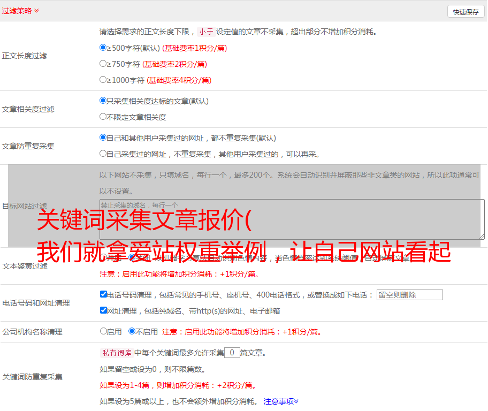Click the 基础费率1积分/篇 red note
Image resolution: width=488 pixels, height=411 pixels.
(x=195, y=48)
